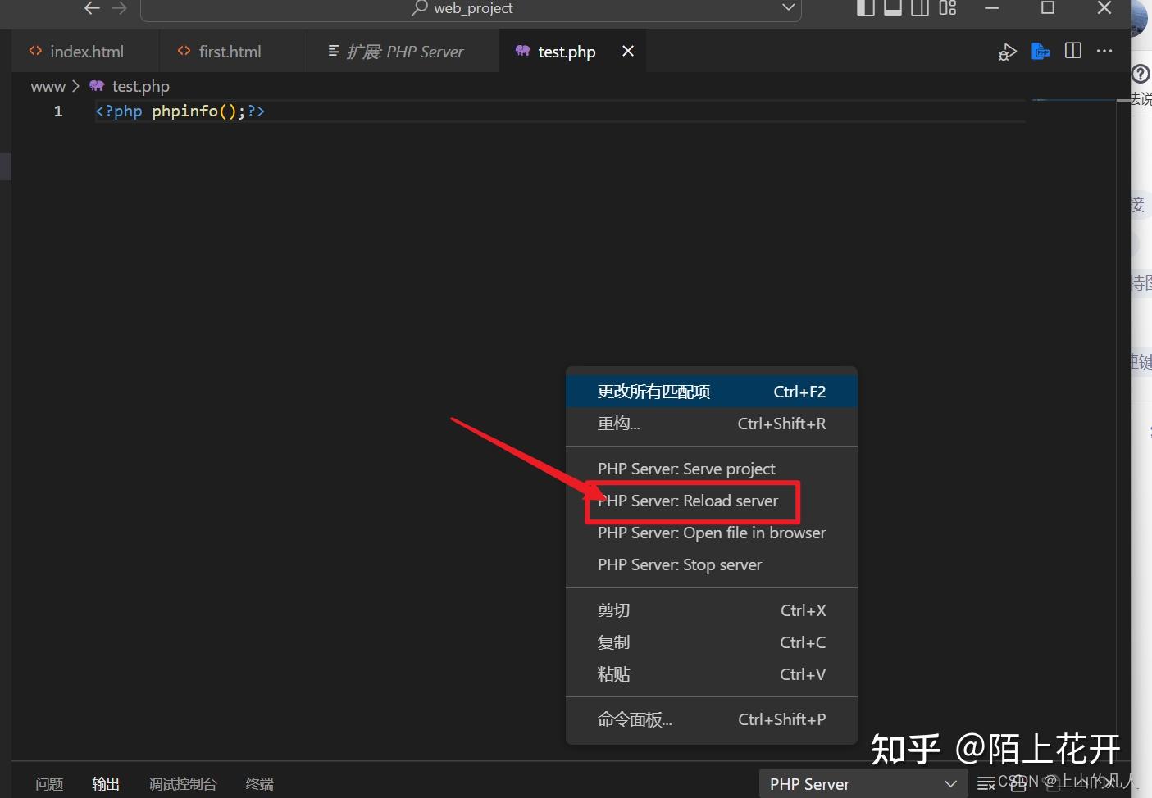Select the Run PHP Server icon
The width and height of the screenshot is (1152, 798).
tap(1040, 51)
